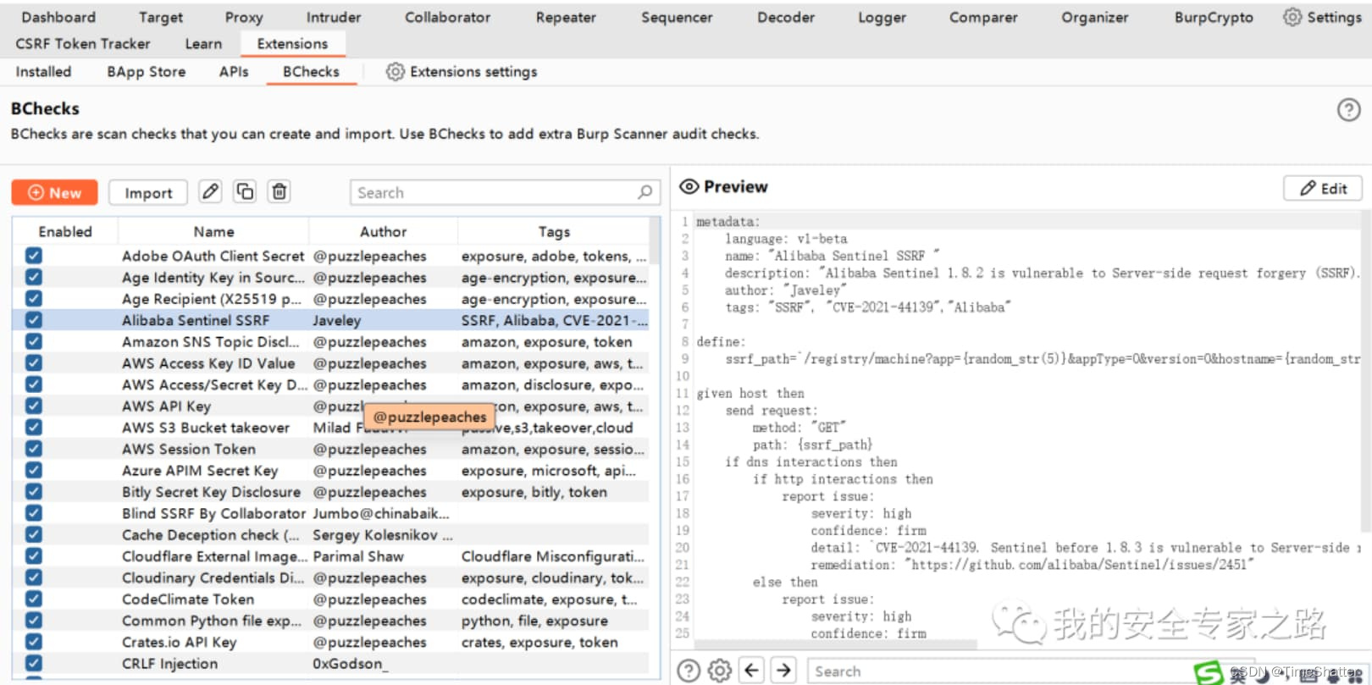
Task: Toggle Cloudflare External Image checkbox
Action: click(x=34, y=556)
